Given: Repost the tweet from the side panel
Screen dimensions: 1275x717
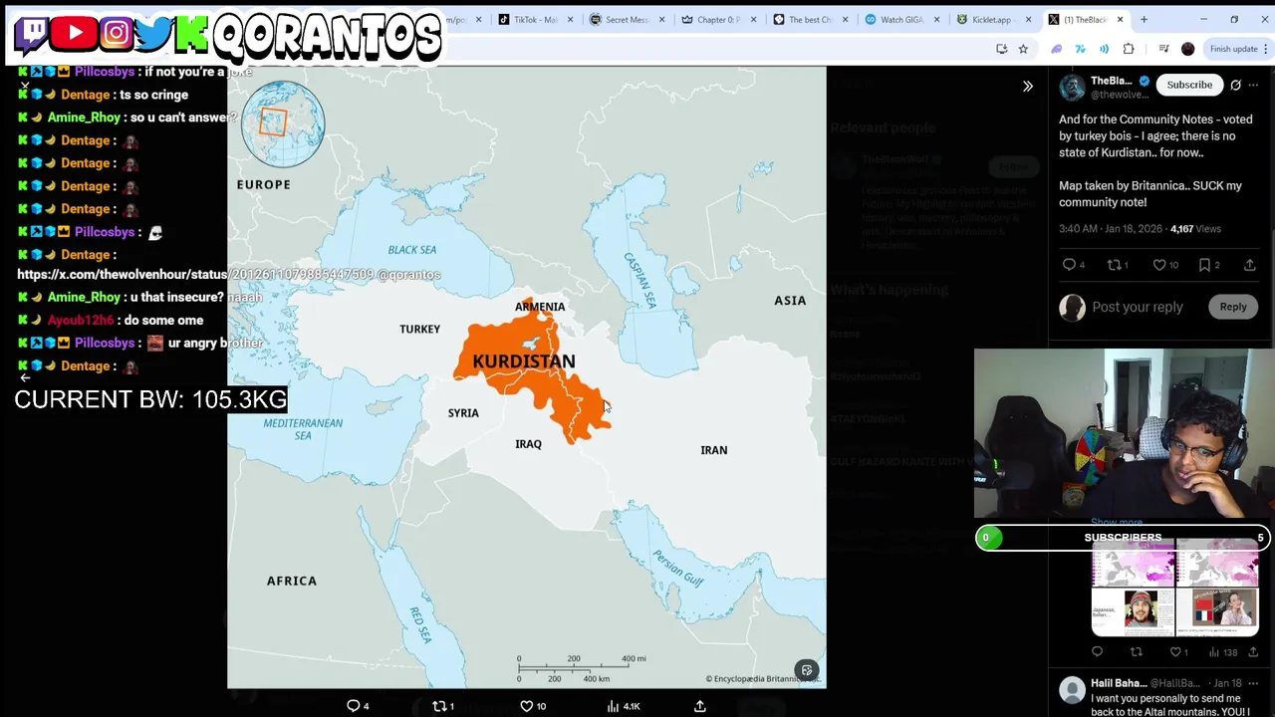Looking at the screenshot, I should (1114, 265).
